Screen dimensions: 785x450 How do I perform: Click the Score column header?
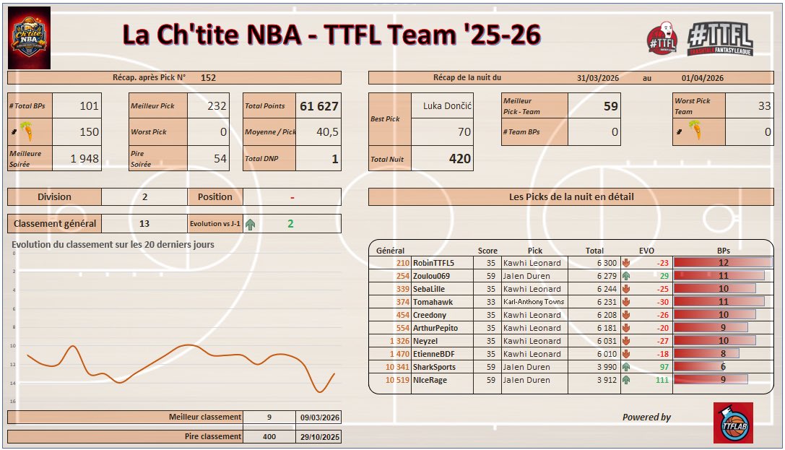coord(487,251)
